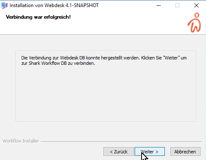The height and width of the screenshot is (160, 206).
Task: Click the text 'Die Verbindung zur Webdesk DB'
Action: (53, 58)
